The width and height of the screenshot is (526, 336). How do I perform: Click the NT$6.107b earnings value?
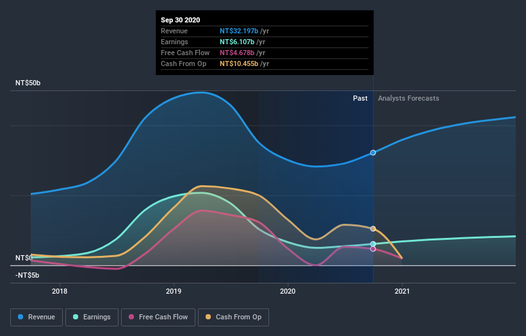pos(237,42)
